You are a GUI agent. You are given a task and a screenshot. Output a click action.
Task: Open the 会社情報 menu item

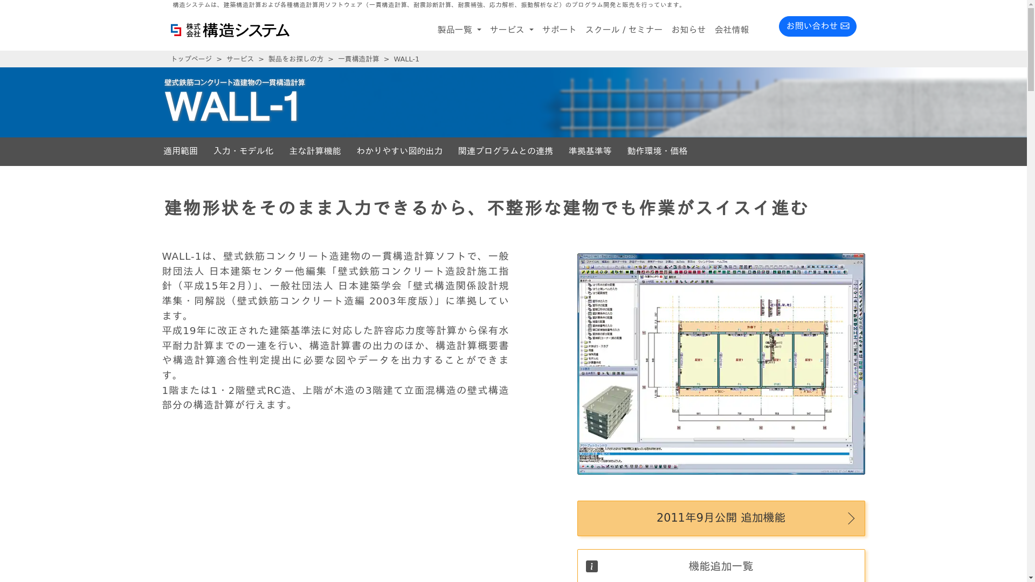click(732, 30)
